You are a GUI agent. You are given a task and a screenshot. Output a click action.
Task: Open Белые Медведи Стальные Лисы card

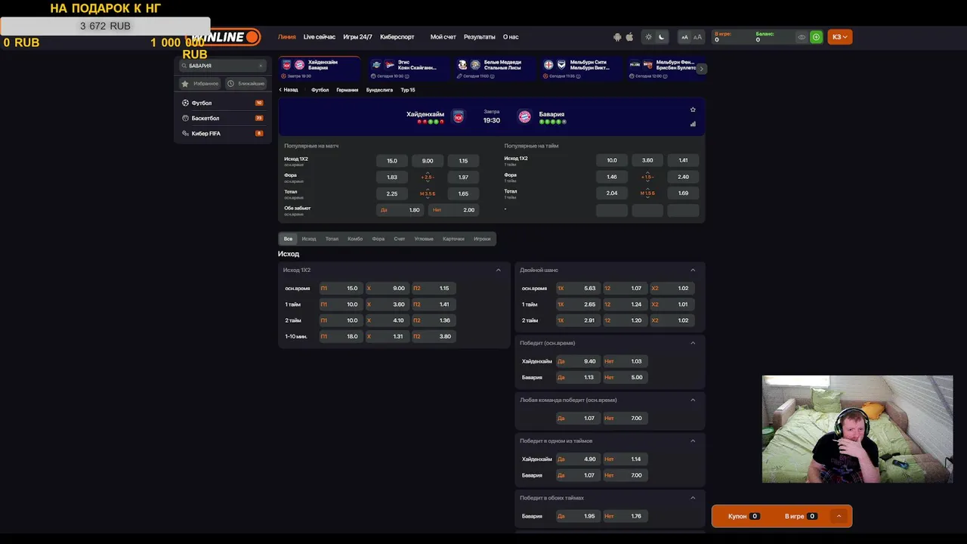(x=495, y=68)
